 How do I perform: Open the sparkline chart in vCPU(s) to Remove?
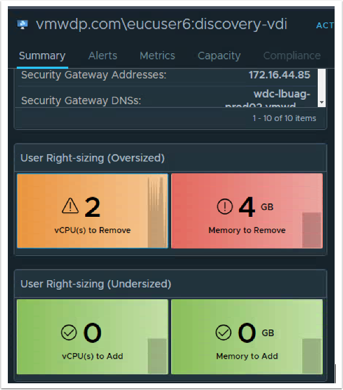coord(157,213)
